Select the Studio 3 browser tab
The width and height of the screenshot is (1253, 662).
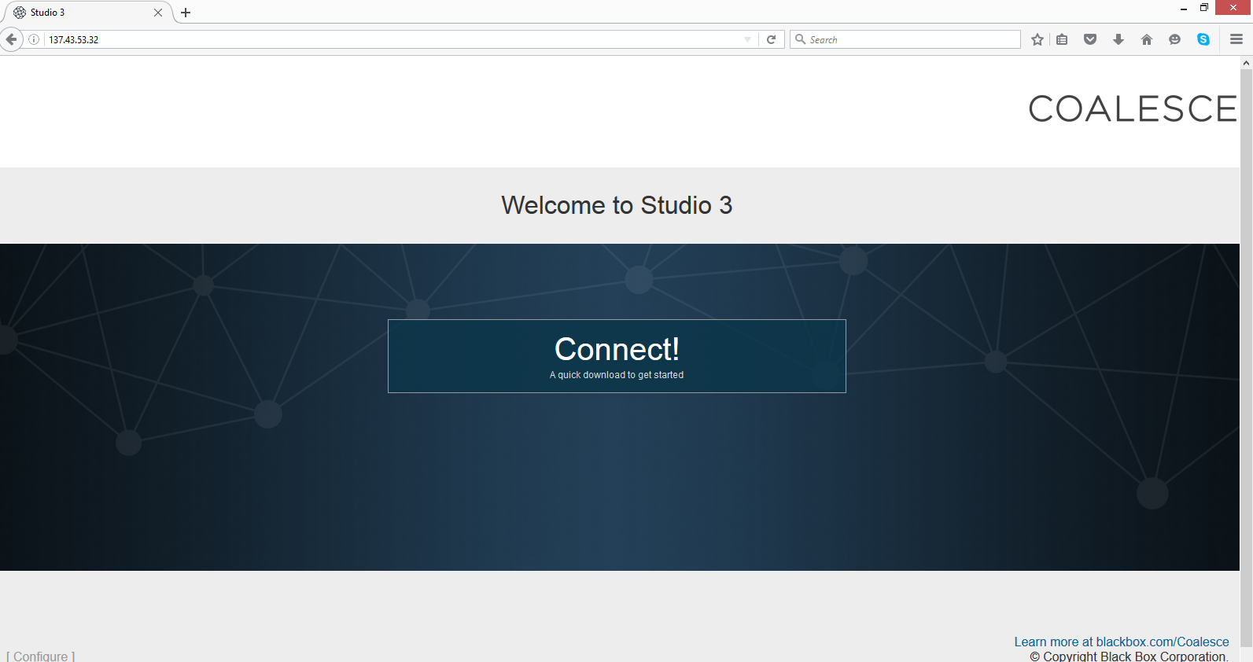pos(87,13)
